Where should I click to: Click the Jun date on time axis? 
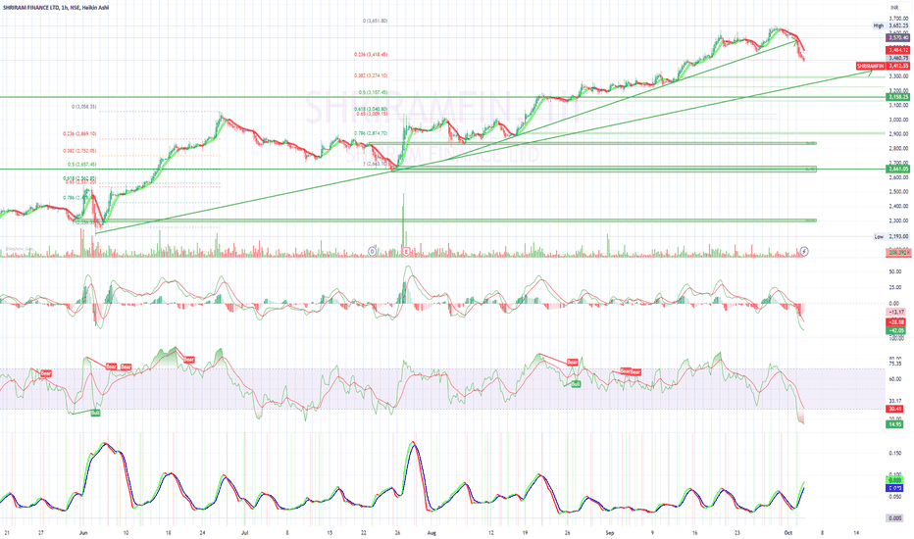(83, 532)
